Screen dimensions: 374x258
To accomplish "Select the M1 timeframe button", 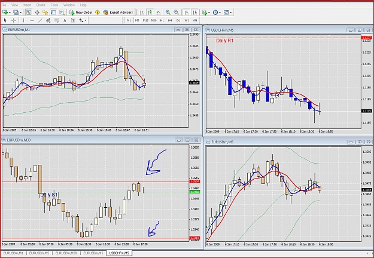I will click(129, 20).
